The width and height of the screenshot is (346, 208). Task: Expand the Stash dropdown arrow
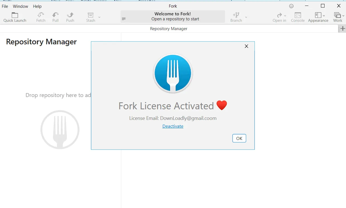coord(99,17)
